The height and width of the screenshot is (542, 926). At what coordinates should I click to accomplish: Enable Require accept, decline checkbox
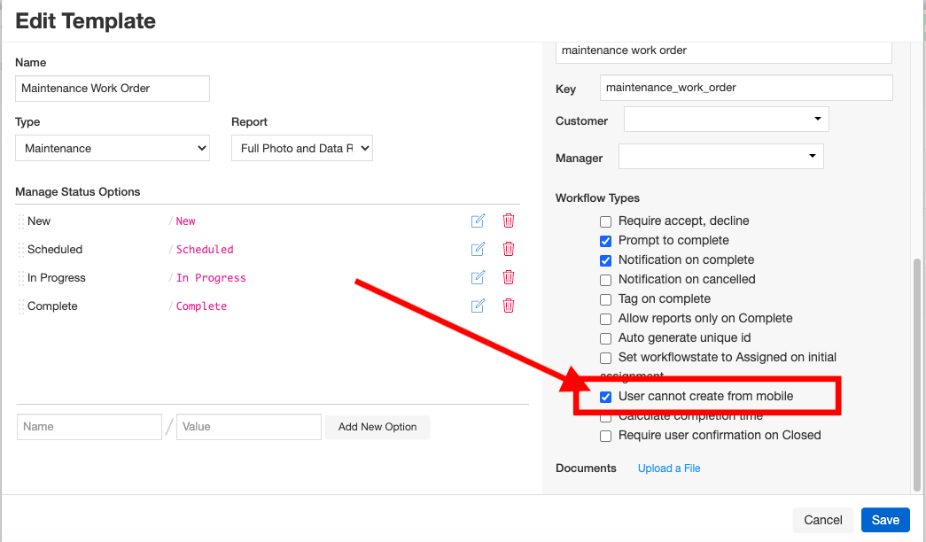[x=606, y=221]
